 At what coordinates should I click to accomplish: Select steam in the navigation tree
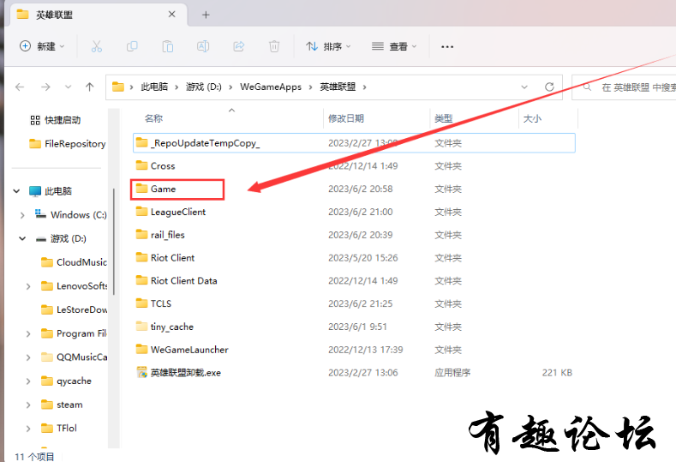(x=62, y=405)
